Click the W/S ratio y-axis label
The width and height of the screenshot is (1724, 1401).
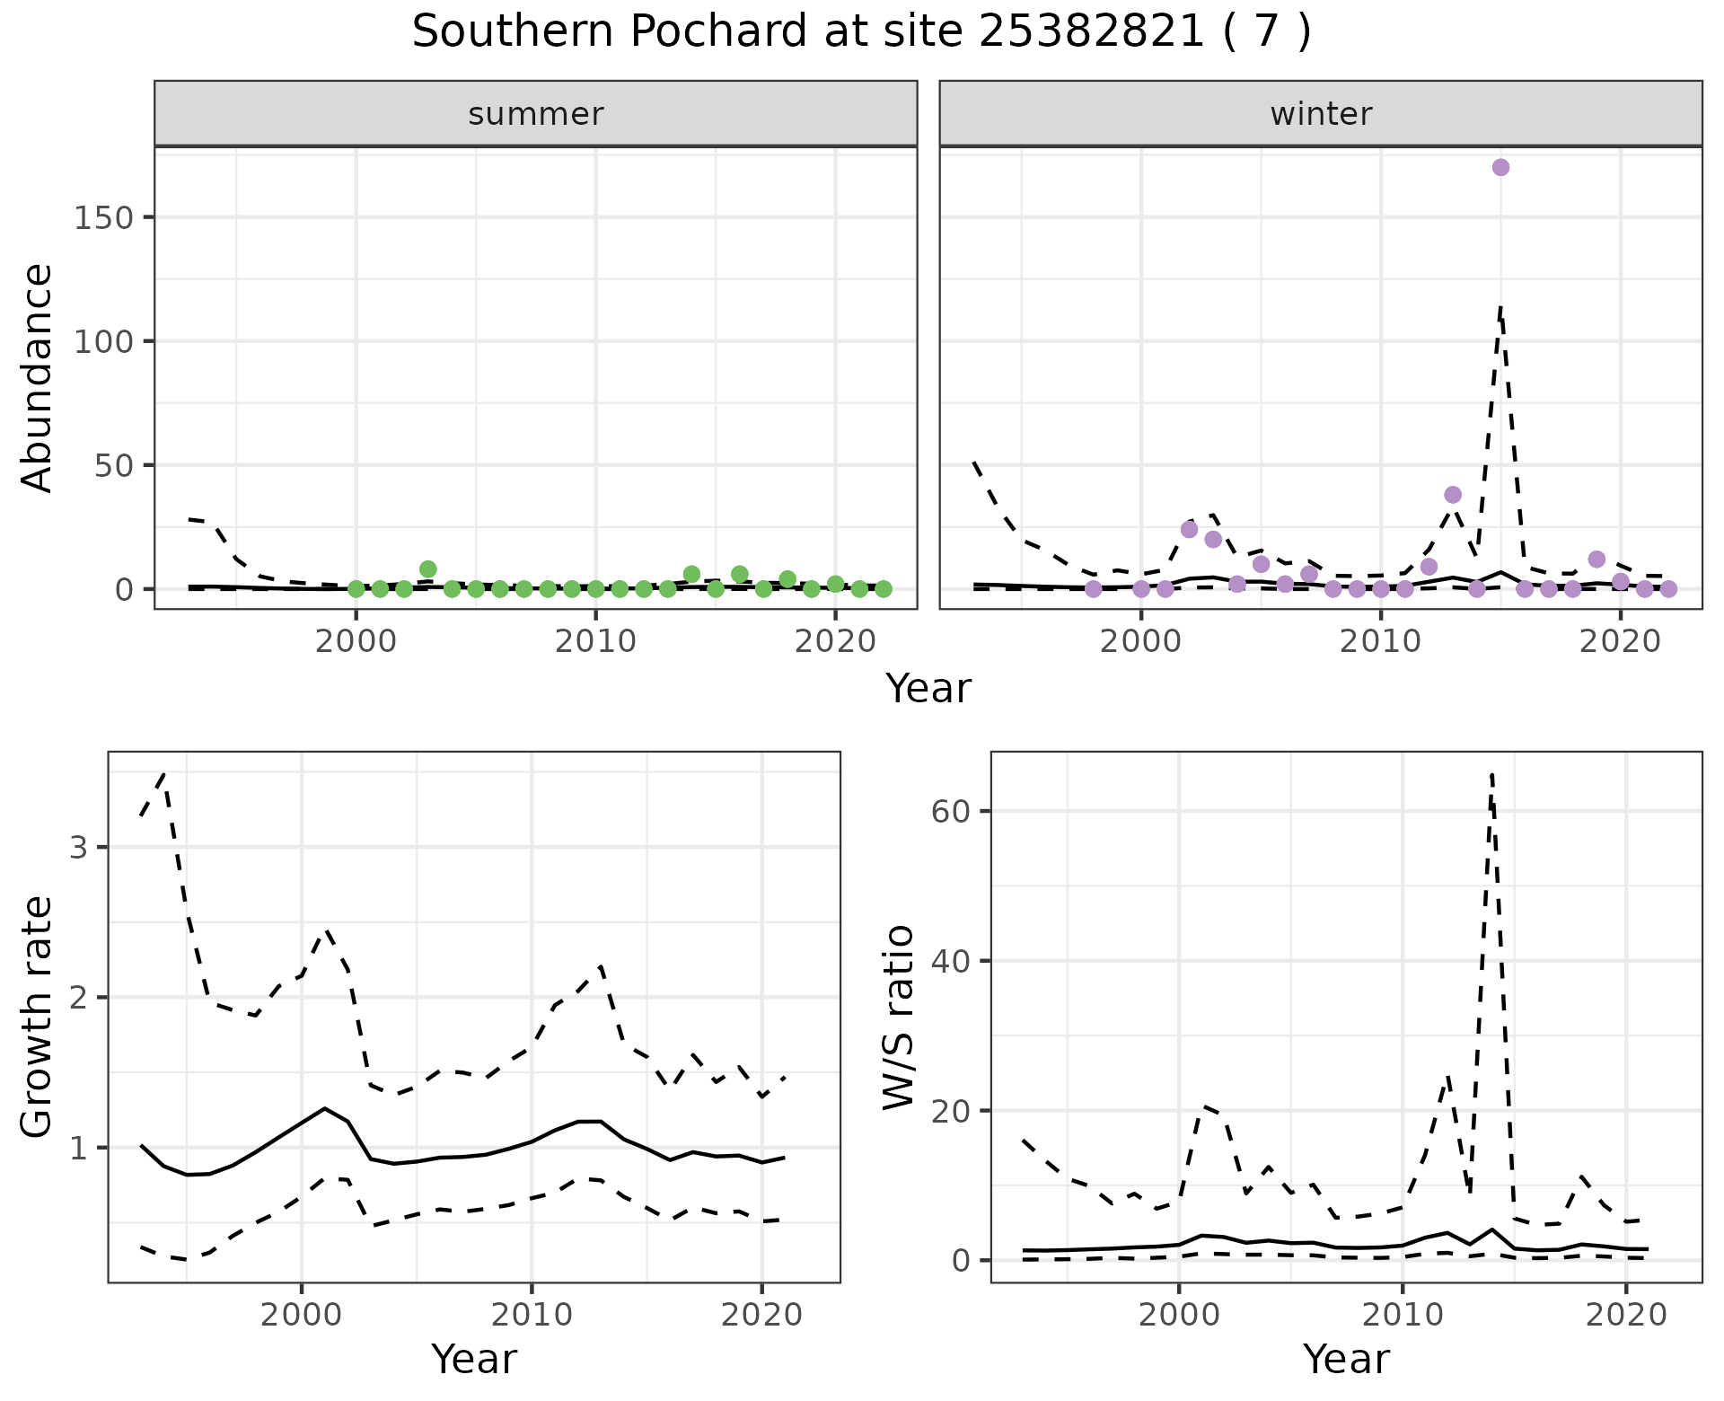click(x=898, y=1017)
